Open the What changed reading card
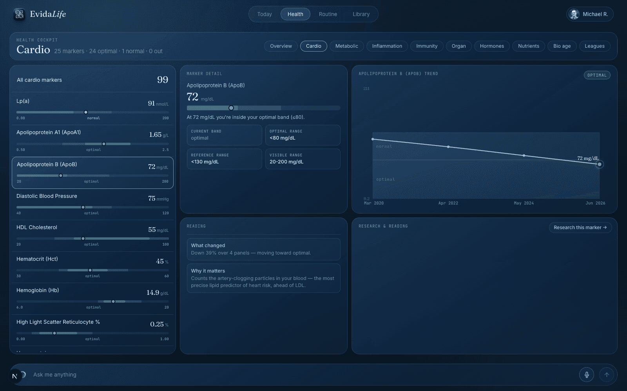 pos(263,249)
